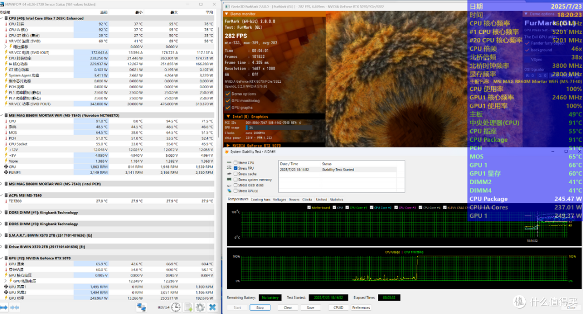Screen dimensions: 583x314
Task: Switch to Temperatures tab in AIDA64
Action: [238, 199]
